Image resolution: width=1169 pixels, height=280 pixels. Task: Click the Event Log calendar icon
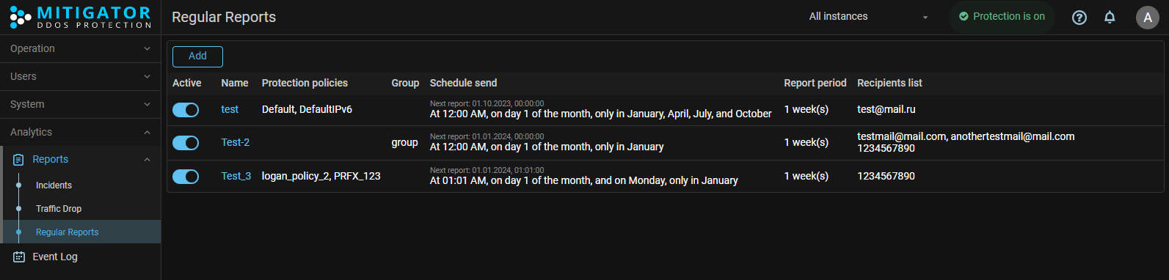click(18, 257)
